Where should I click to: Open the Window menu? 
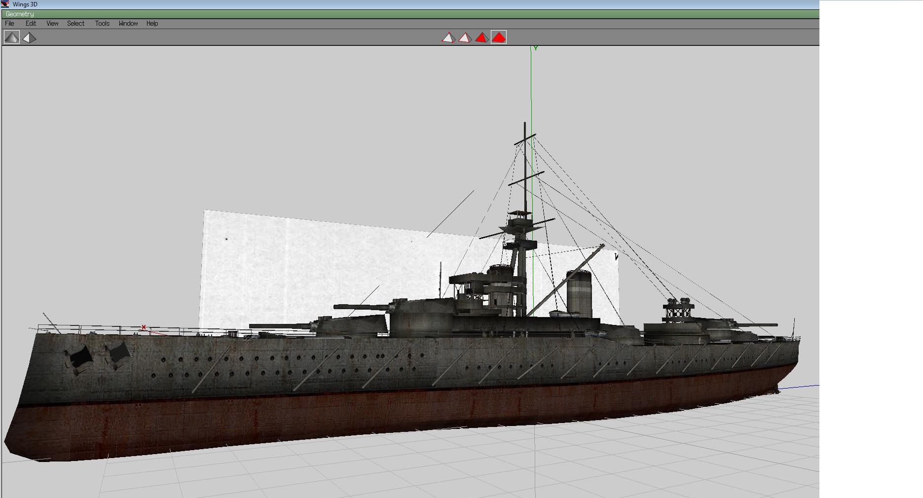tap(128, 24)
